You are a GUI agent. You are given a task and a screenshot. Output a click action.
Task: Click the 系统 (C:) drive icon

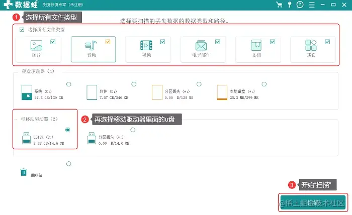click(x=27, y=92)
